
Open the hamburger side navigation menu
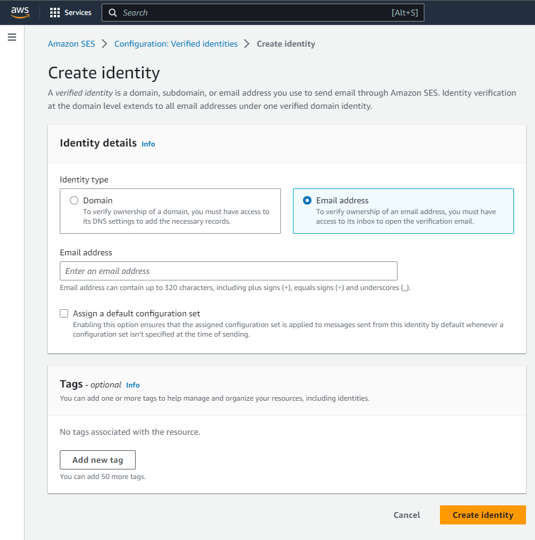[12, 37]
